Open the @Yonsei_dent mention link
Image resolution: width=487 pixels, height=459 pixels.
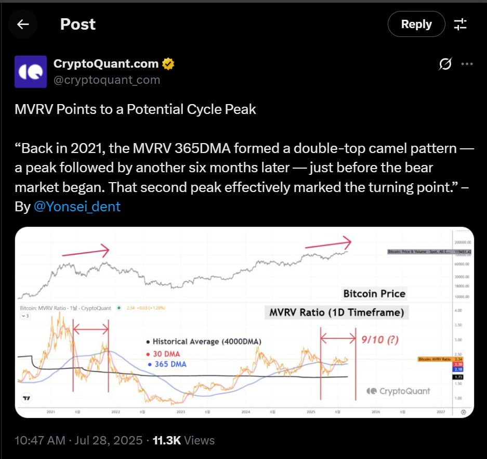[77, 207]
